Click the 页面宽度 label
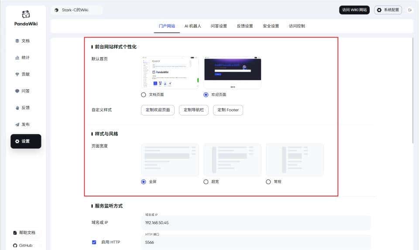This screenshot has width=419, height=250. click(100, 146)
